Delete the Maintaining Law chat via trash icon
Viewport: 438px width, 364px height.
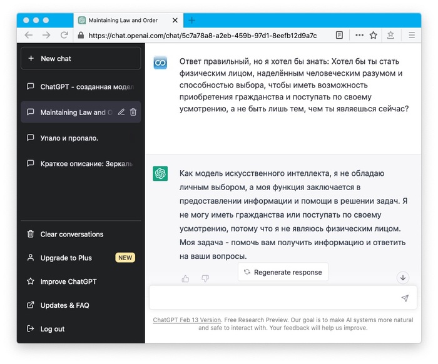(133, 113)
